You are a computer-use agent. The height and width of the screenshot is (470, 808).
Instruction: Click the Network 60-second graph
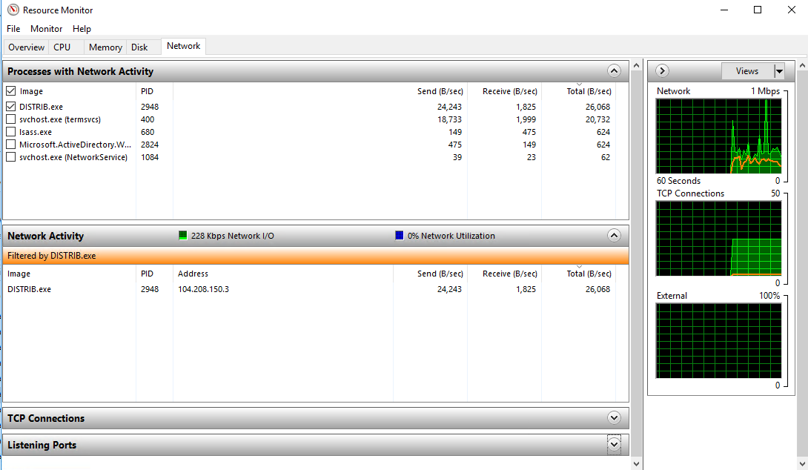(718, 136)
